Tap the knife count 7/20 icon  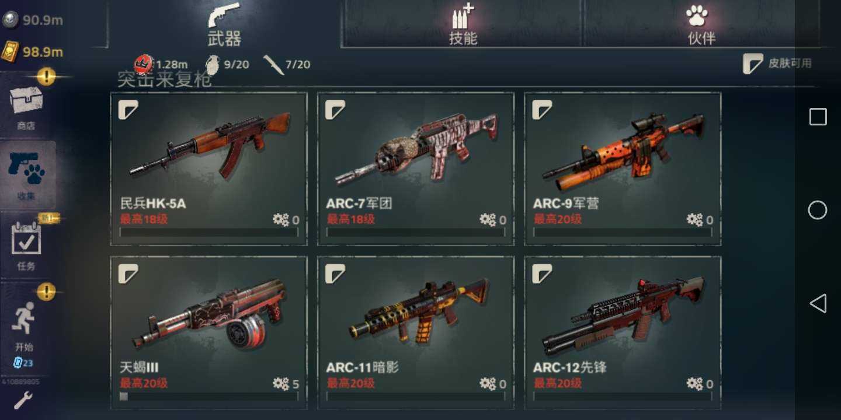(x=273, y=64)
